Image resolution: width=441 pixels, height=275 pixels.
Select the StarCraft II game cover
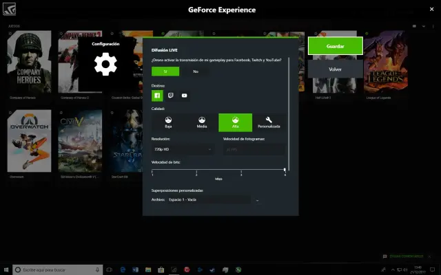pyautogui.click(x=127, y=141)
